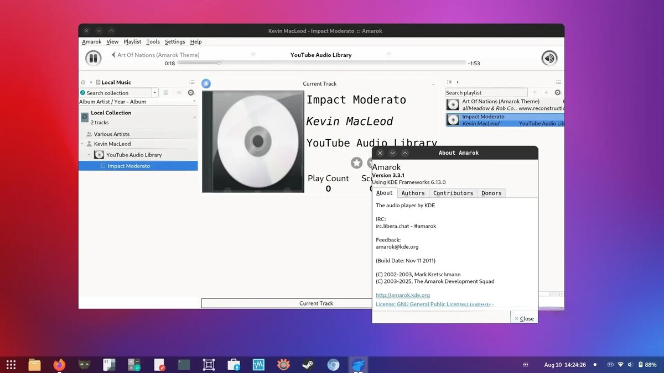Open the Search collection dropdown arrow

point(155,92)
